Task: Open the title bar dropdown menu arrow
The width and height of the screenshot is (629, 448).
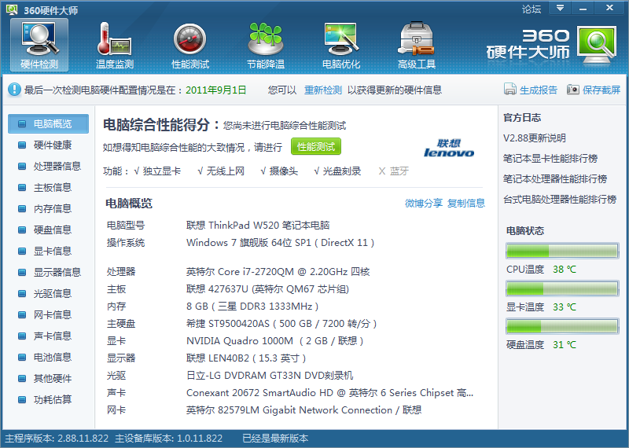Action: tap(560, 8)
